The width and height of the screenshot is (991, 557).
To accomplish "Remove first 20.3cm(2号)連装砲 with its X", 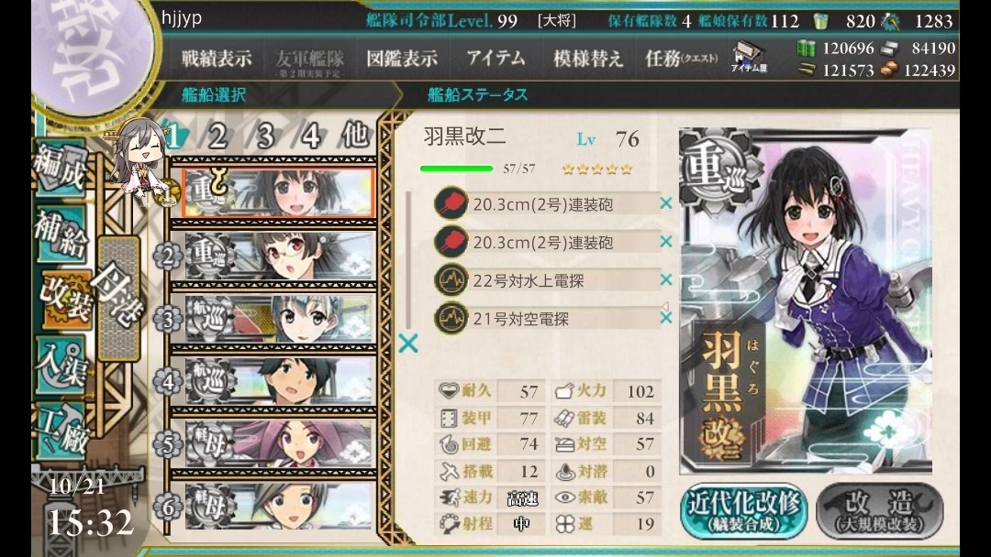I will click(x=665, y=203).
